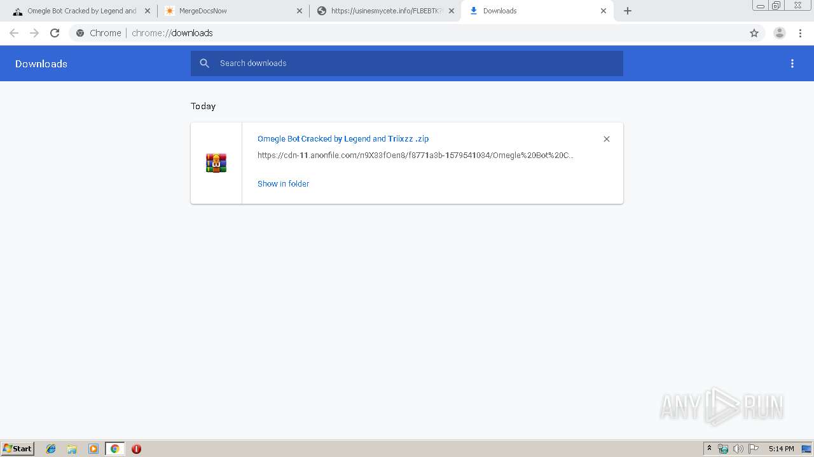Open Windows Media Player from taskbar
The height and width of the screenshot is (457, 814).
93,449
